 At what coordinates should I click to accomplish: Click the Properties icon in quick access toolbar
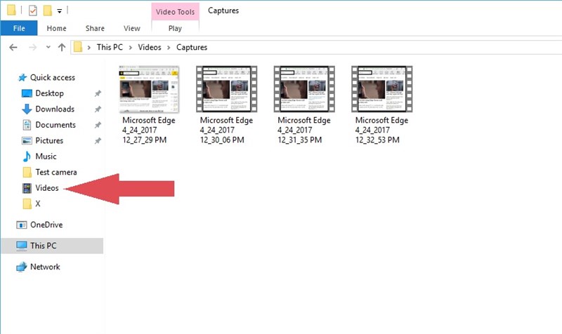pos(32,11)
